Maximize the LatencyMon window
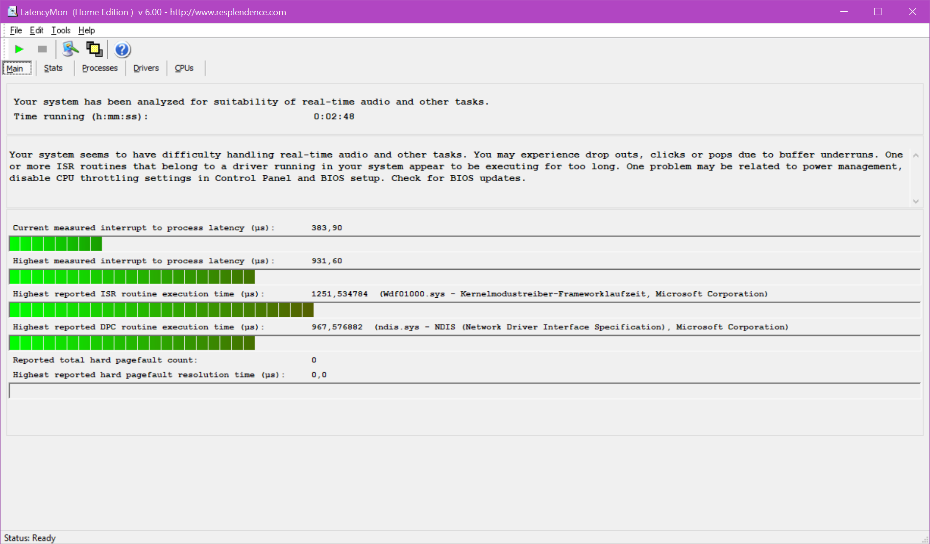This screenshot has height=544, width=930. pyautogui.click(x=878, y=12)
